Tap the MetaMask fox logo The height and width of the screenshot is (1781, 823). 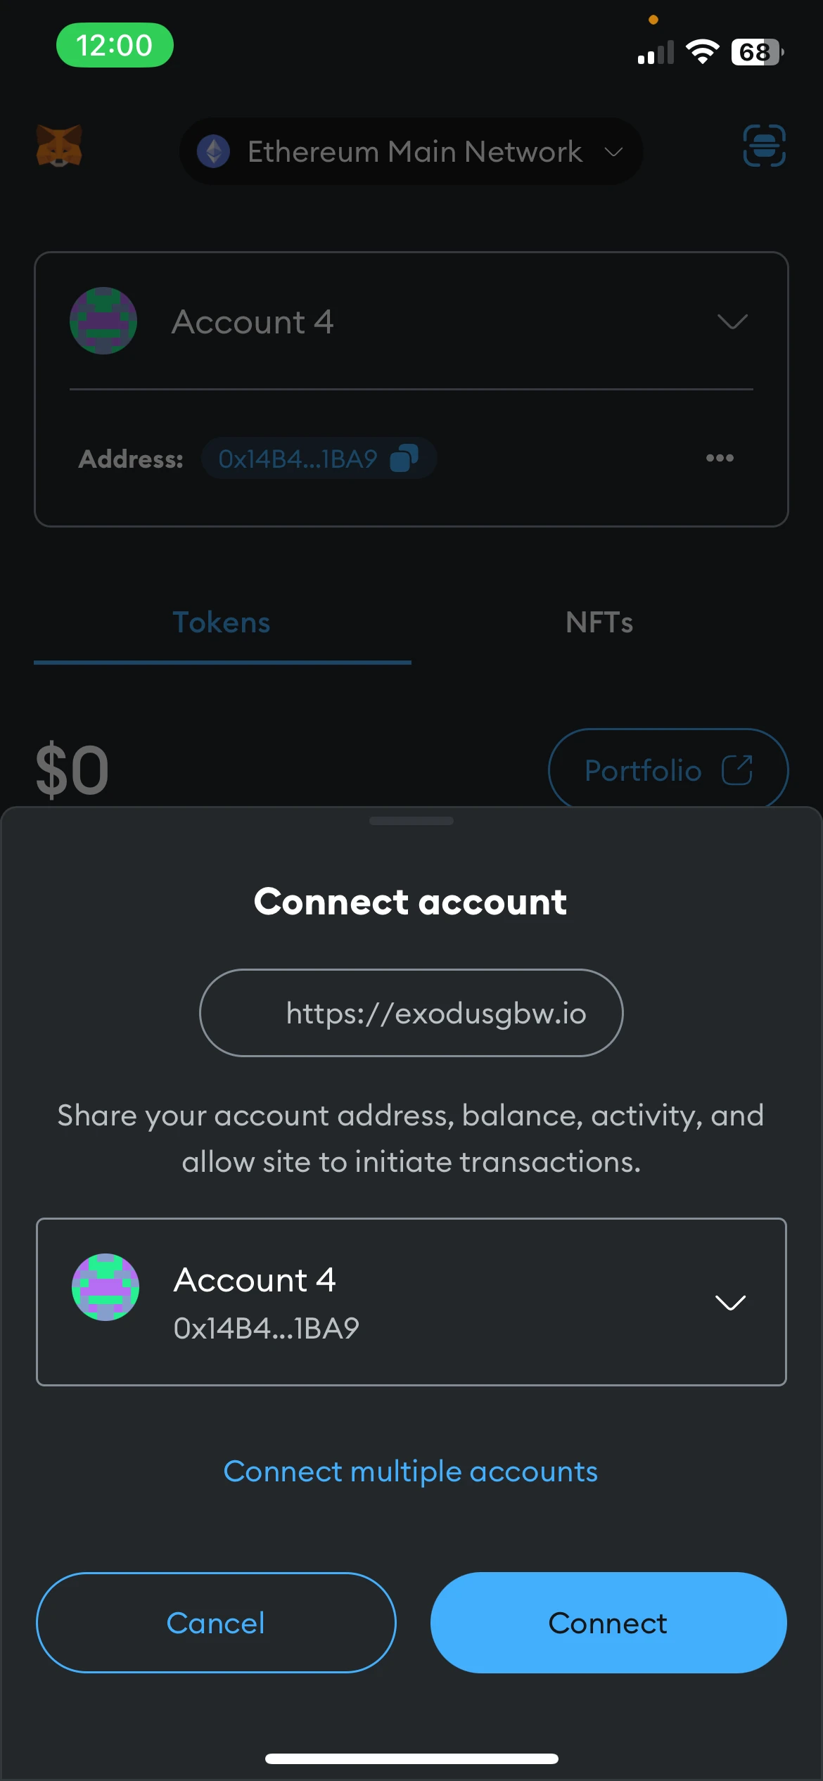[x=59, y=146]
